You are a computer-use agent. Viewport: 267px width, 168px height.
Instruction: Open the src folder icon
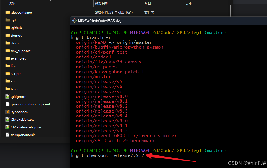8,81
